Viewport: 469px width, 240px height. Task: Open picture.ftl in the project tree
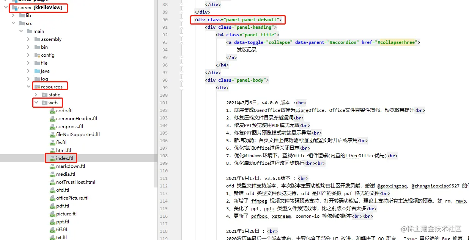[66, 214]
